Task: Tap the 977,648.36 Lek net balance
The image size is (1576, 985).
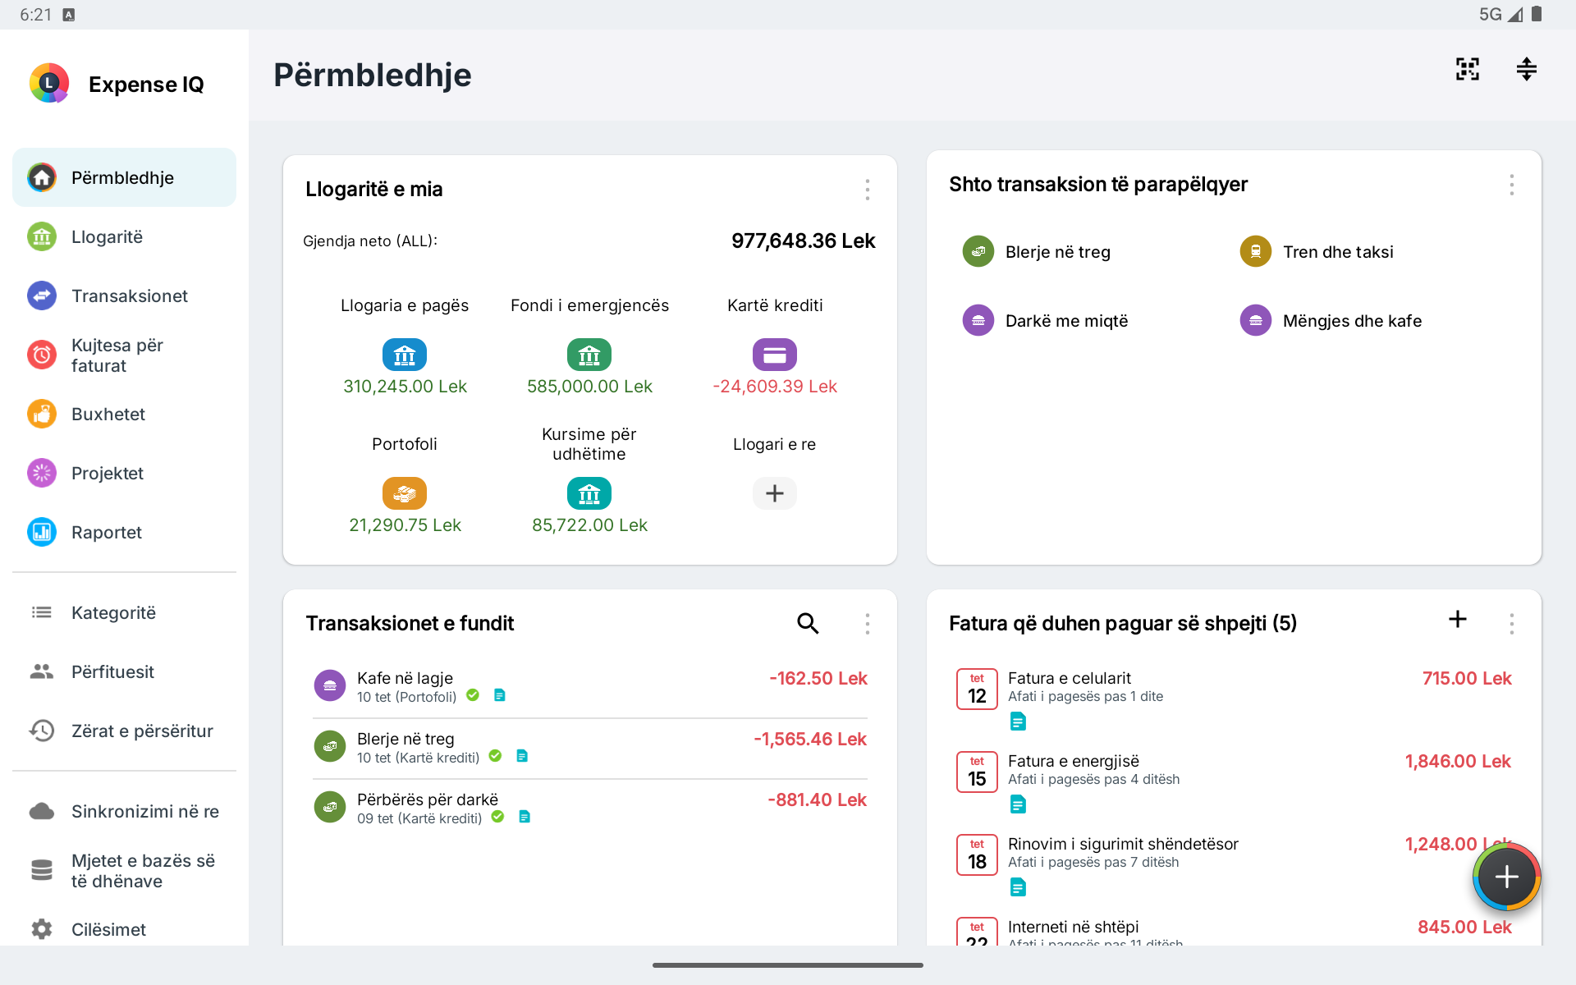Action: [803, 241]
